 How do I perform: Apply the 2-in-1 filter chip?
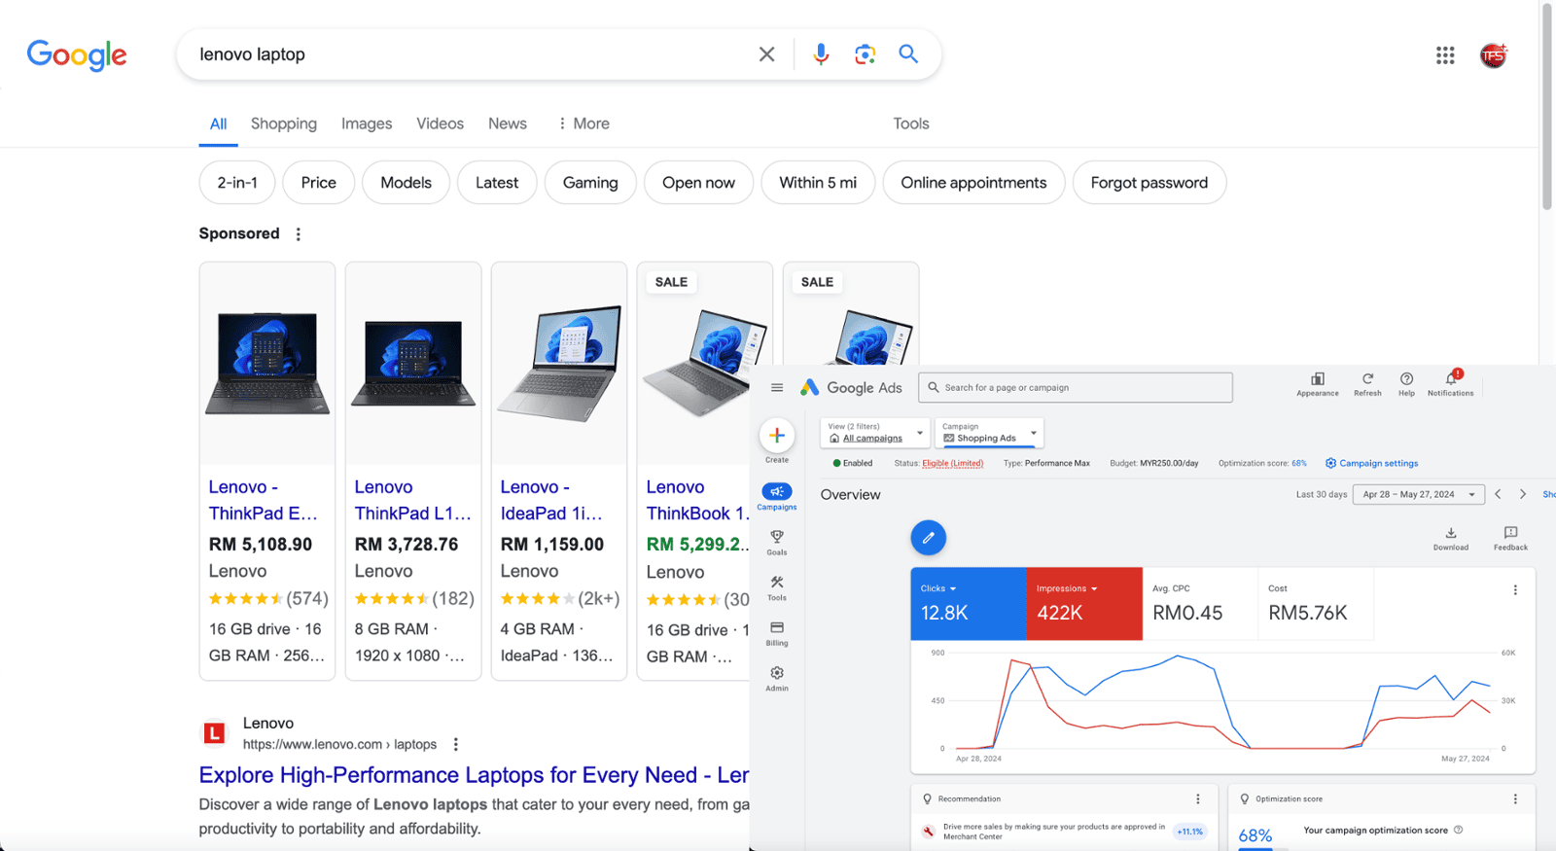(x=237, y=183)
